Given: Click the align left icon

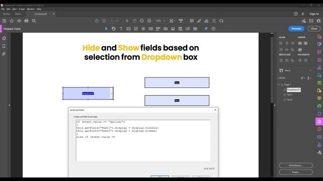Looking at the screenshot, I should (281, 43).
